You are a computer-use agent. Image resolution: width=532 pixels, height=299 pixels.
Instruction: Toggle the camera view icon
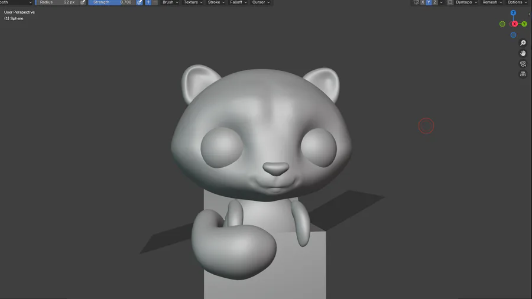pyautogui.click(x=523, y=64)
